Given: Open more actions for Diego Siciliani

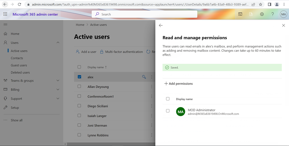Looking at the screenshot, I should click(x=152, y=106).
